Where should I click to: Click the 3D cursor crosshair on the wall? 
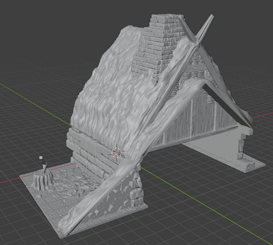(x=116, y=152)
